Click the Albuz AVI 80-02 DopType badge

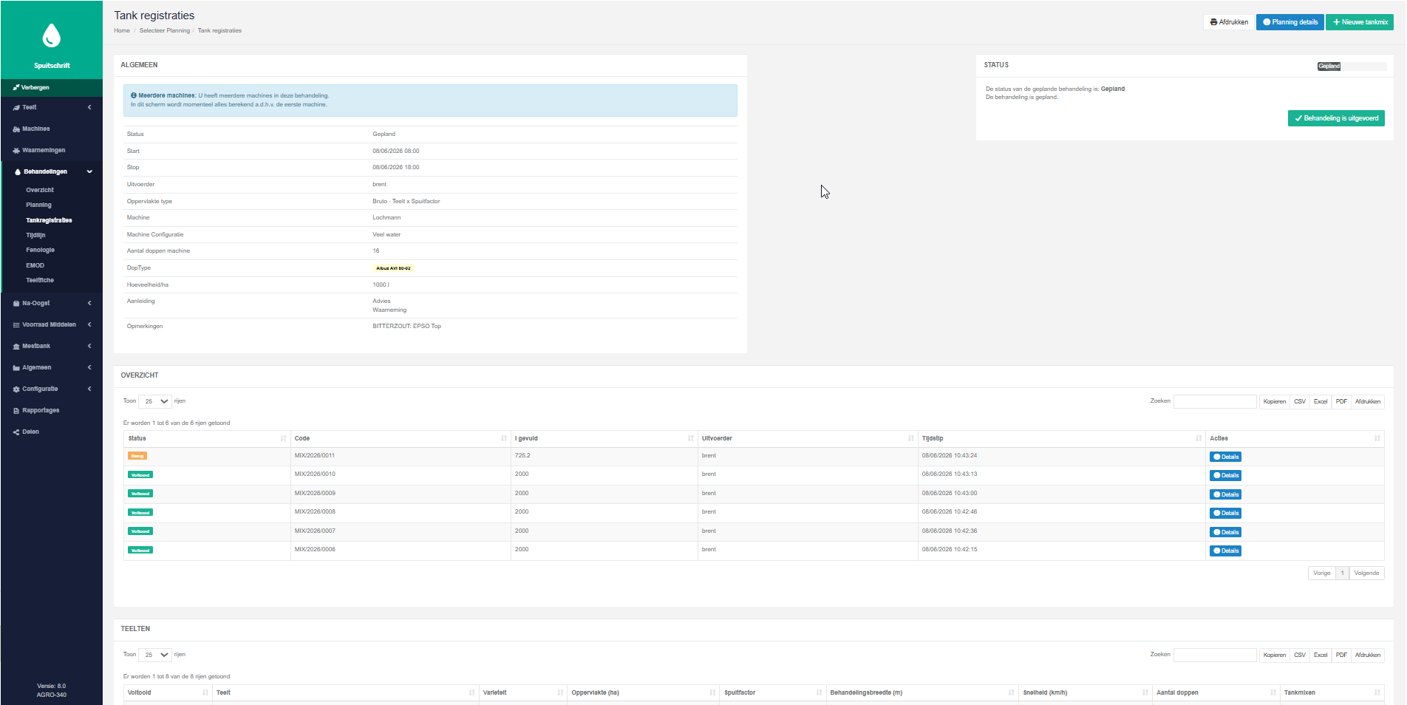(x=393, y=268)
